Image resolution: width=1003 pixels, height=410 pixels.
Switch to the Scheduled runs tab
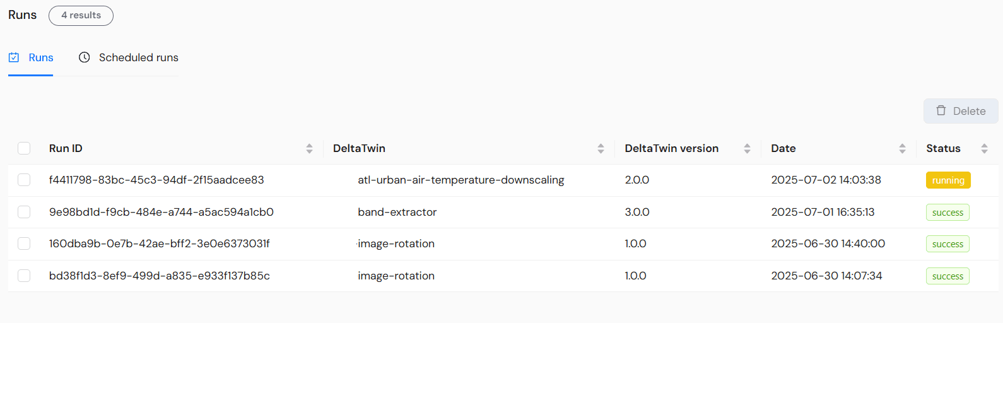(x=138, y=57)
